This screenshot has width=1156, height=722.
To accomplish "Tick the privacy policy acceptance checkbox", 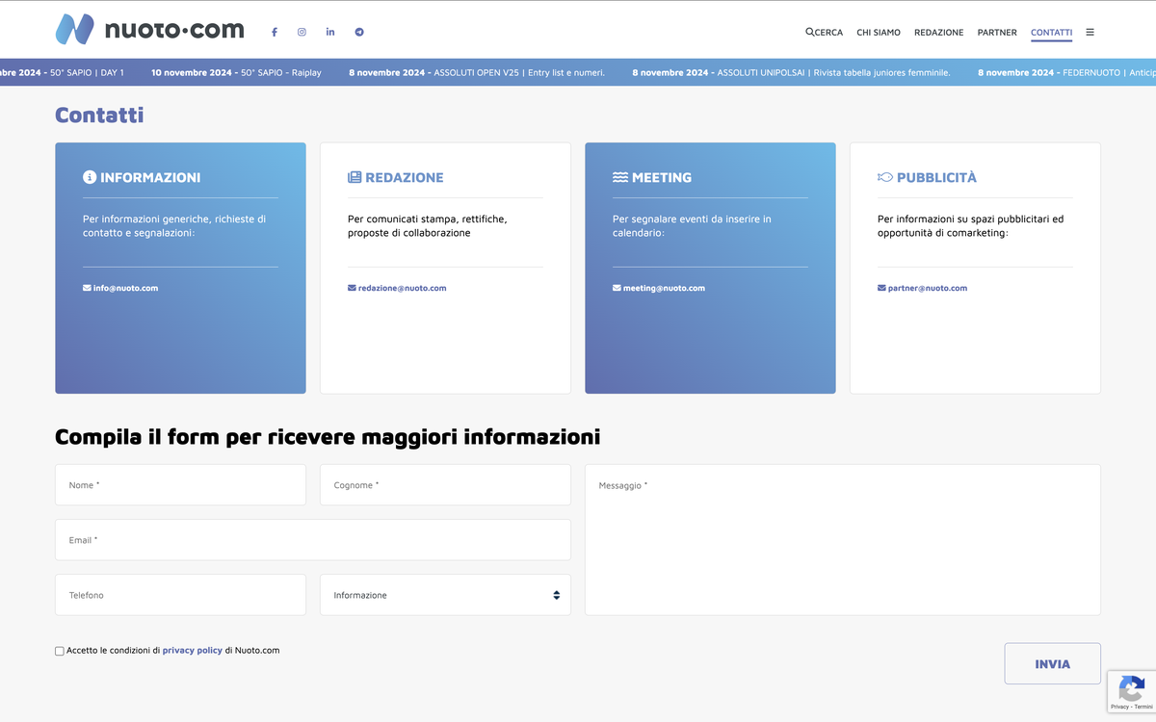I will coord(60,651).
